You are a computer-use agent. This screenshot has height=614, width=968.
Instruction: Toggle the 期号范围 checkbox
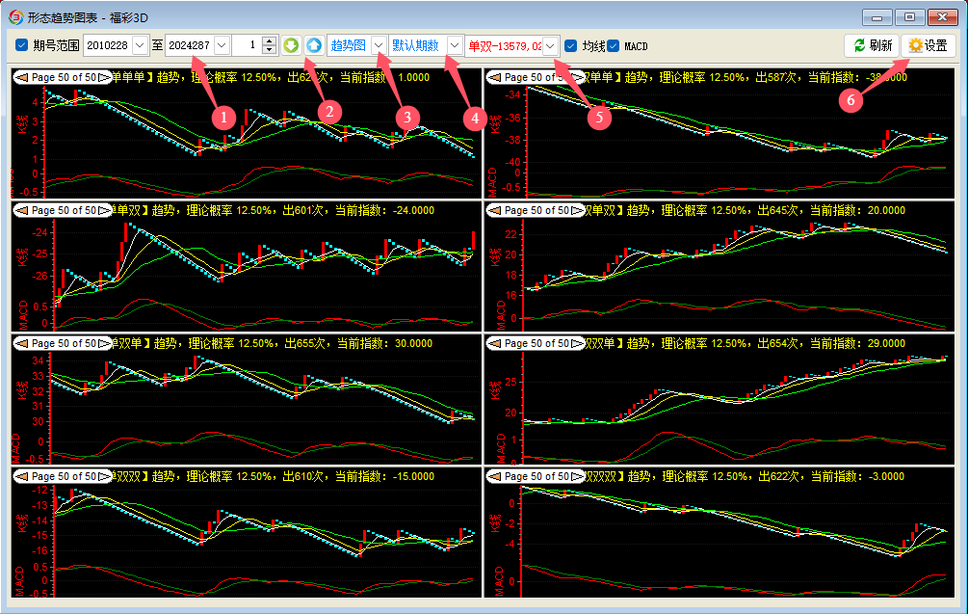22,45
